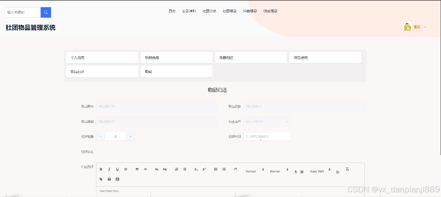
Task: Toggle bold formatting in the editor
Action: [x=101, y=169]
